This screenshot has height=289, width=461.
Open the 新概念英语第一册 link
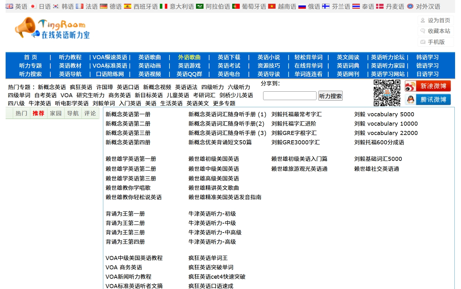pos(128,114)
